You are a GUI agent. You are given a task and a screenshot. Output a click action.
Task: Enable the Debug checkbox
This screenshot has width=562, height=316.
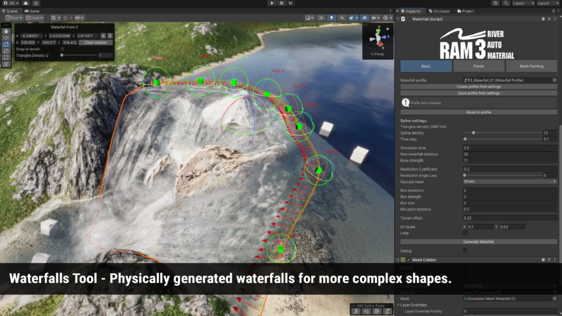coord(465,250)
